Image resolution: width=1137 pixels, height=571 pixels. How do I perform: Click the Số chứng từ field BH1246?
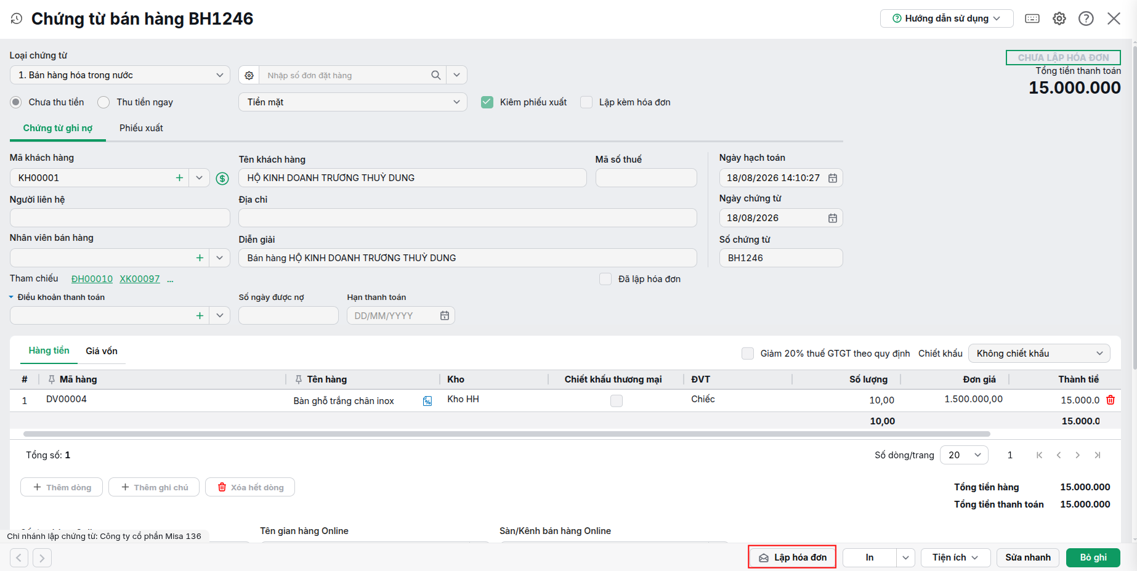pos(781,258)
